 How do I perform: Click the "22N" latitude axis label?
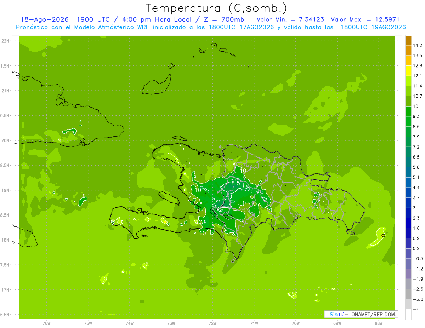pos(6,41)
